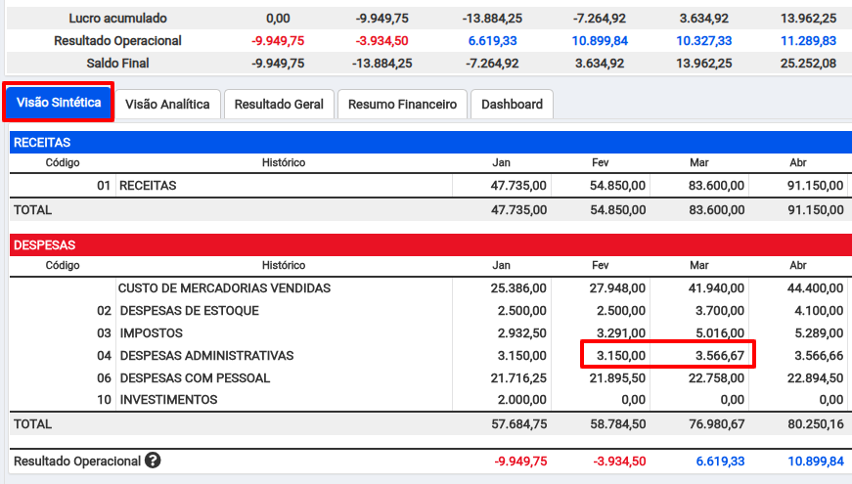Viewport: 852px width, 484px height.
Task: Open the DESPESAS ADMINISTRATIVAS row label
Action: click(206, 356)
